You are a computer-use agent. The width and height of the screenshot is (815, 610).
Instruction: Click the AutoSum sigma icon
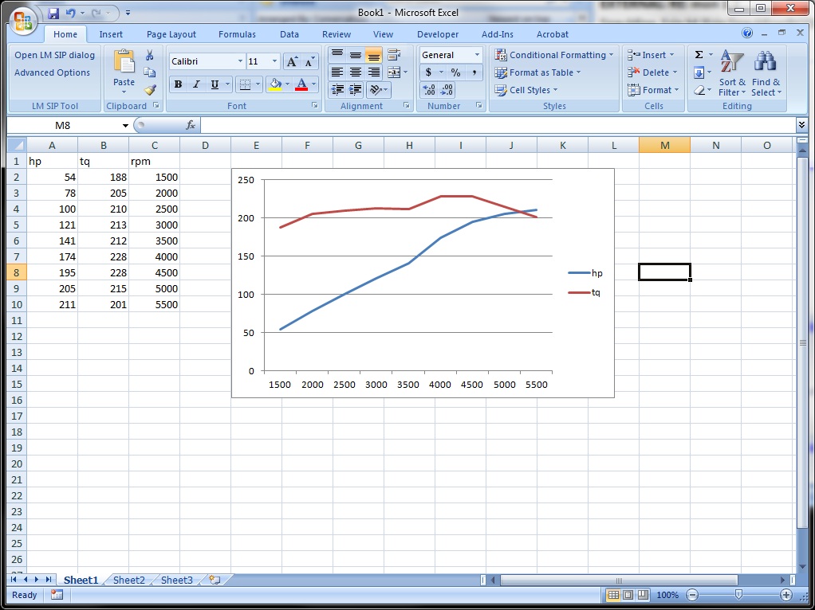coord(699,55)
